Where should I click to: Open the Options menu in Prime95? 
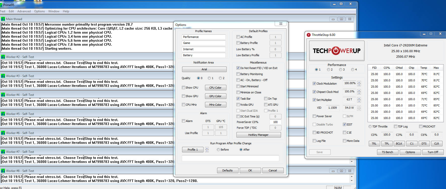click(x=39, y=11)
